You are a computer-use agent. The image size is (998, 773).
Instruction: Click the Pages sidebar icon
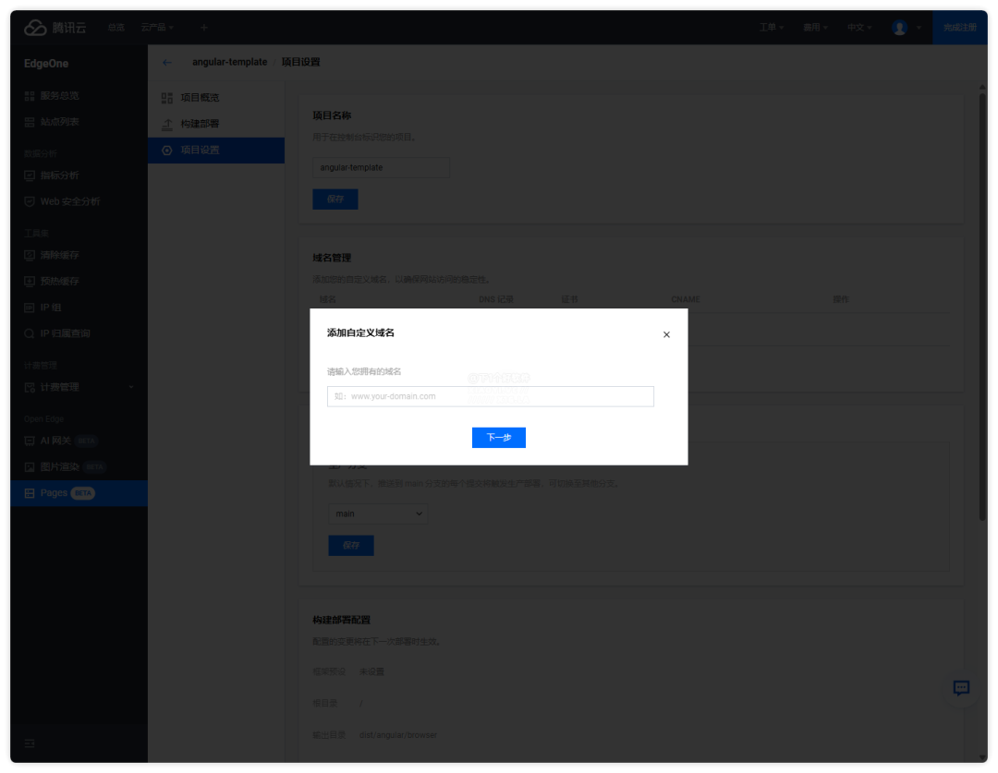(x=30, y=493)
